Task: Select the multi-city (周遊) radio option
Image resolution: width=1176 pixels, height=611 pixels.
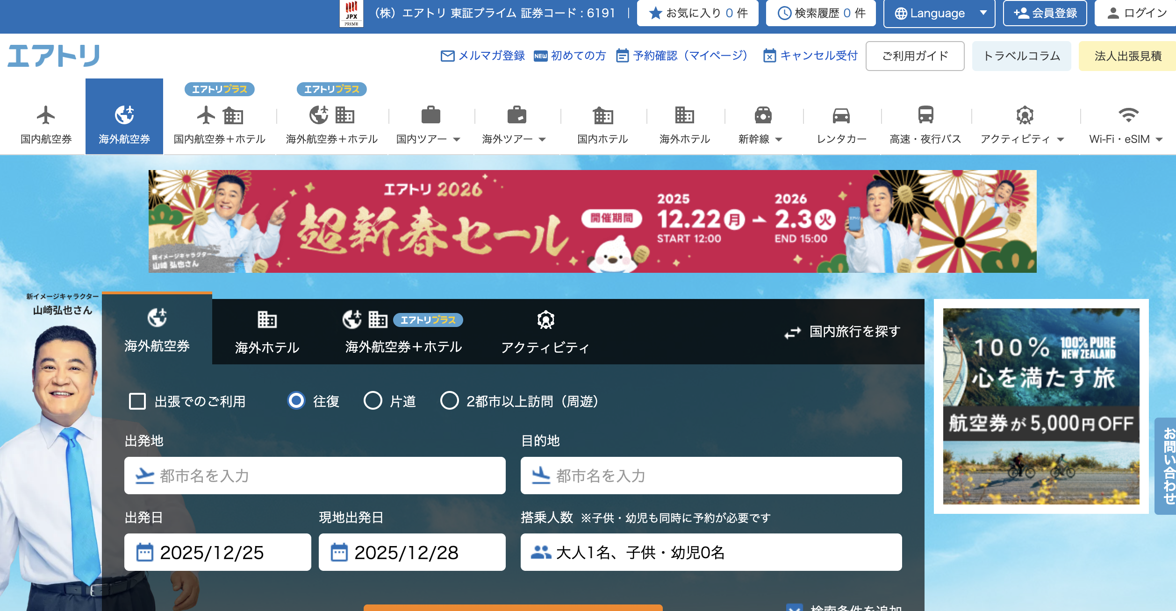Action: point(449,401)
